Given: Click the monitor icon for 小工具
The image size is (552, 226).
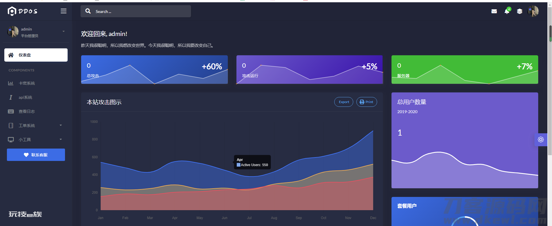Looking at the screenshot, I should (x=11, y=140).
